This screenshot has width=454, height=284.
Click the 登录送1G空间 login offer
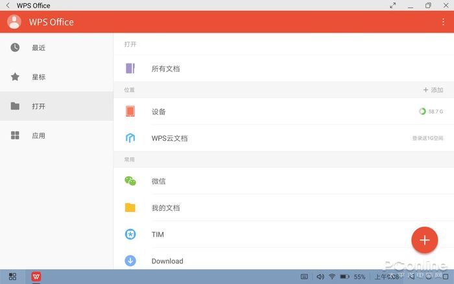tap(427, 138)
